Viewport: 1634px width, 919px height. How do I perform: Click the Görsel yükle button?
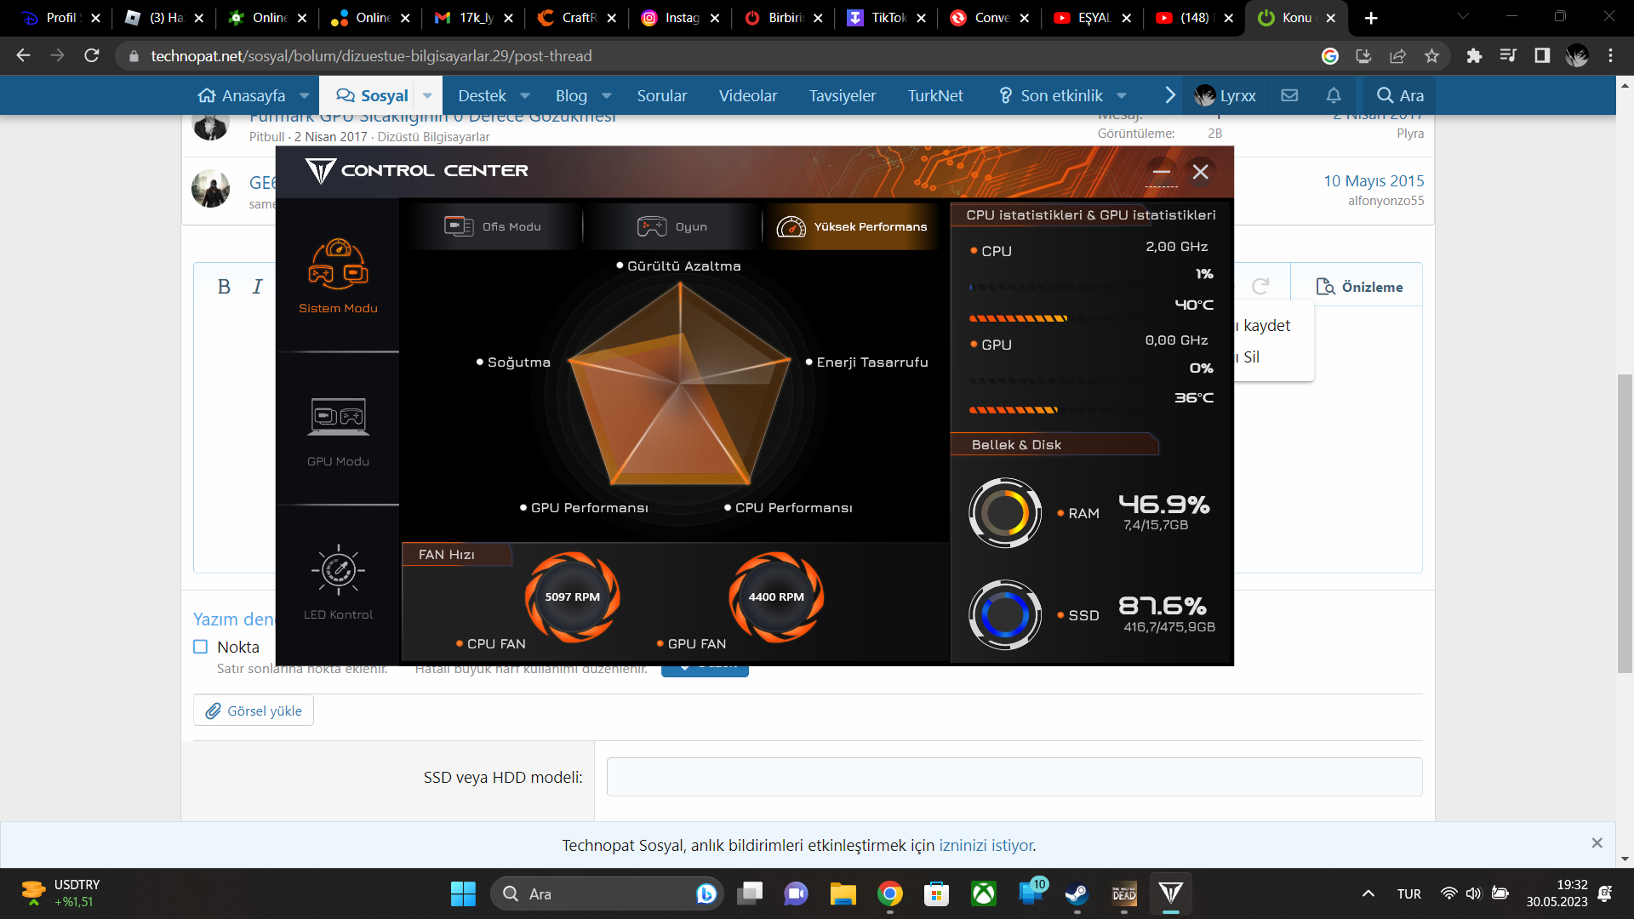coord(254,711)
